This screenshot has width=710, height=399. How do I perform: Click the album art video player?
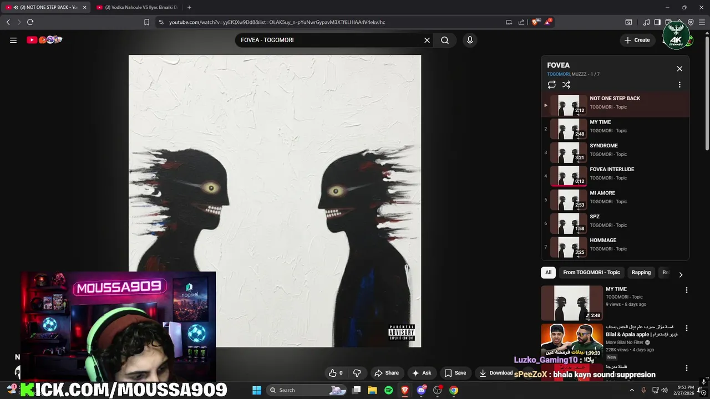coord(275,201)
